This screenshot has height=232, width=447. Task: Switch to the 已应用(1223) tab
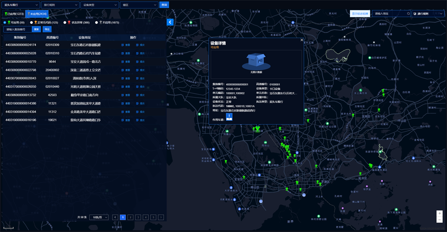tap(13, 14)
